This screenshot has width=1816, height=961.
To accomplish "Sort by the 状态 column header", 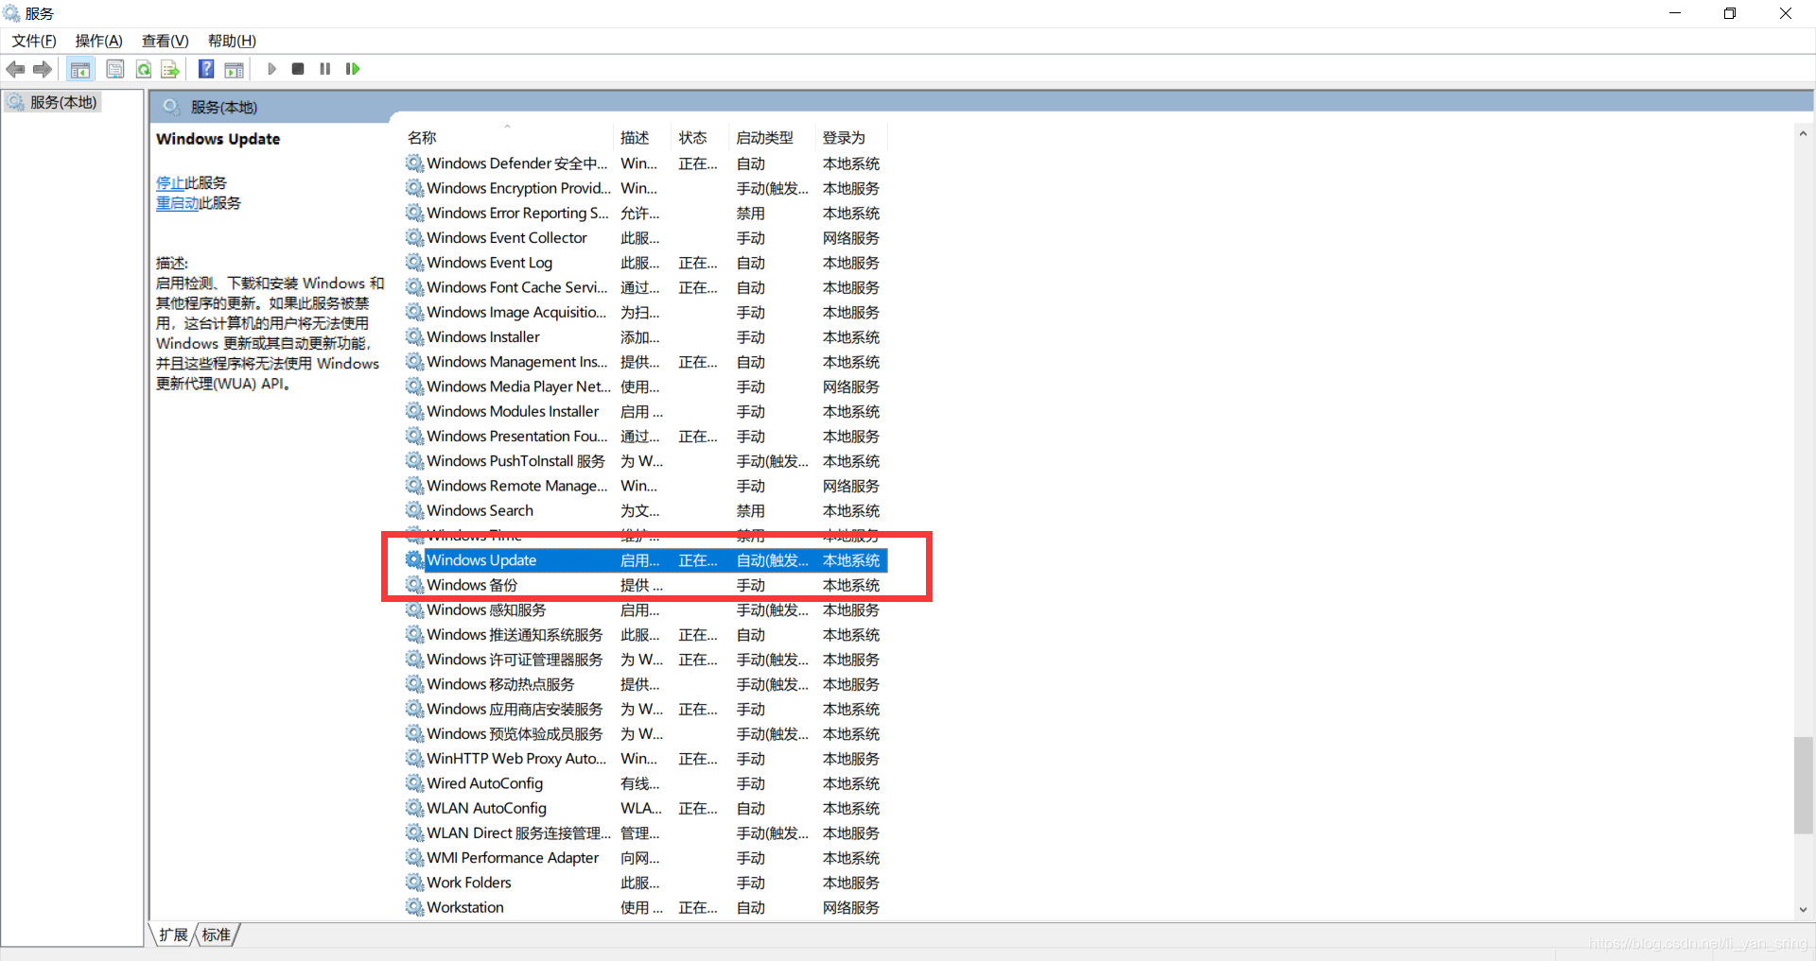I will [x=701, y=138].
